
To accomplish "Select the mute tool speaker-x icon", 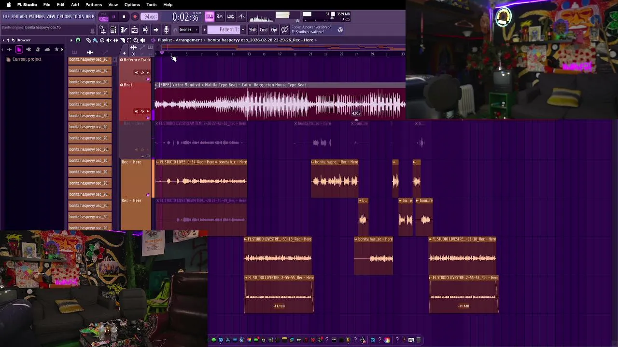I will [109, 40].
